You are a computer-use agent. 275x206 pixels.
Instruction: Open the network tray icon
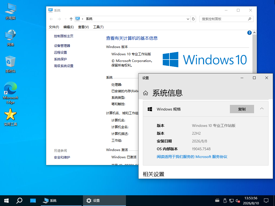pyautogui.click(x=231, y=201)
